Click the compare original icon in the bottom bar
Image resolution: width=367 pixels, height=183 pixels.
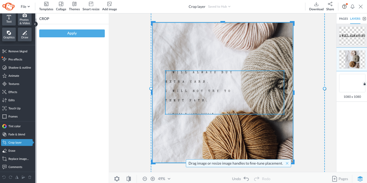click(128, 179)
